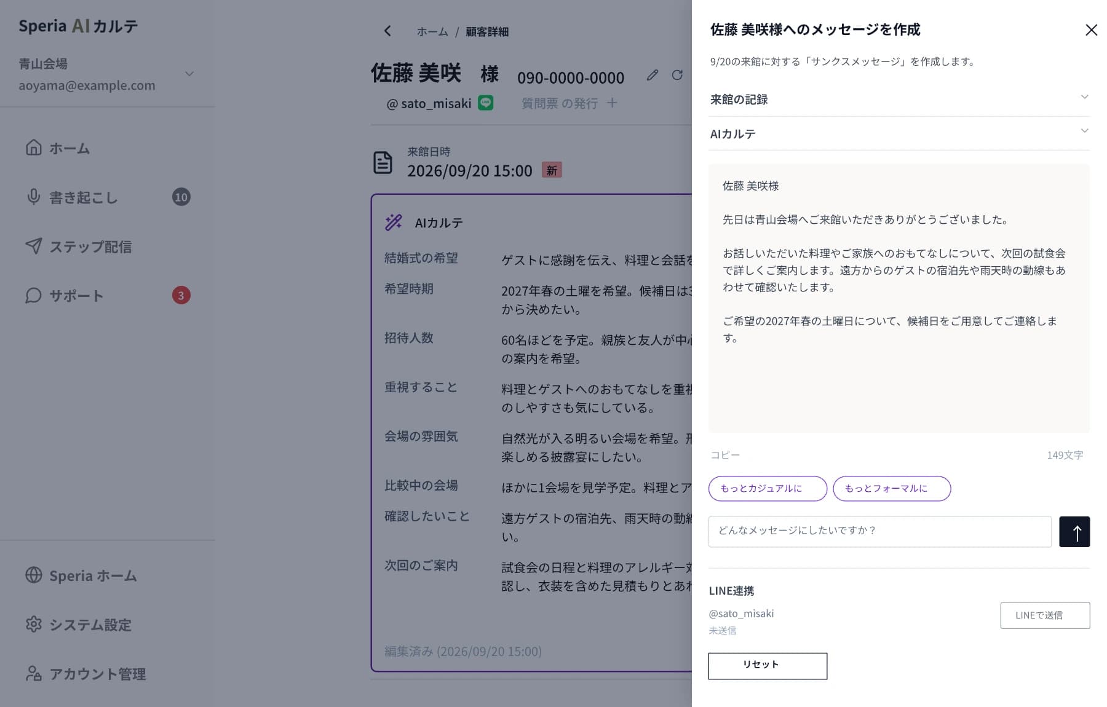Click the ホーム breadcrumb link
The image size is (1107, 707).
point(432,31)
